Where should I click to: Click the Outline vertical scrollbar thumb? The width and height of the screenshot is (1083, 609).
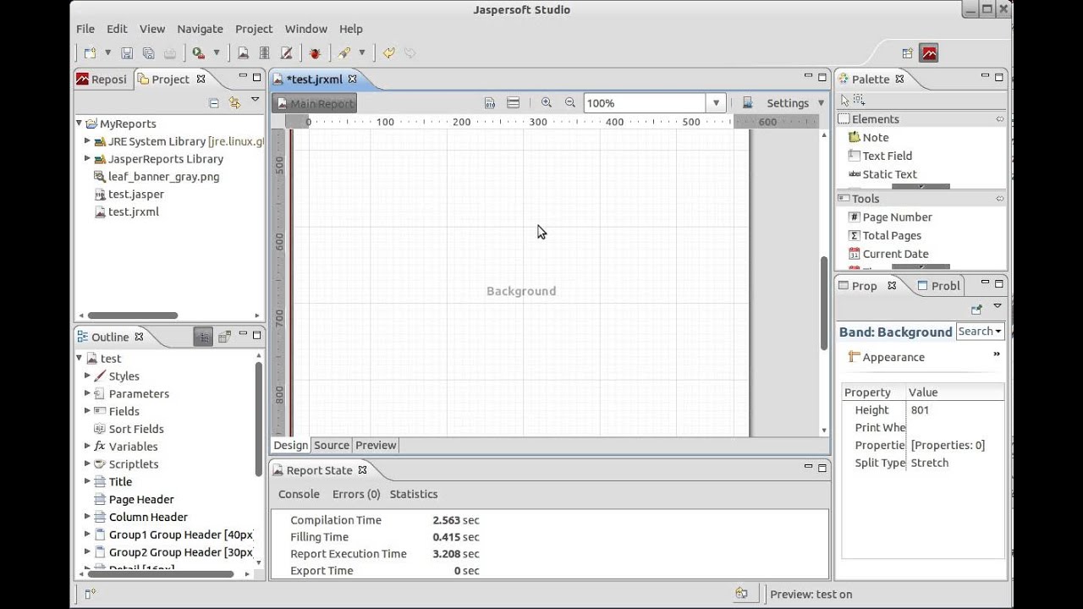(x=259, y=419)
